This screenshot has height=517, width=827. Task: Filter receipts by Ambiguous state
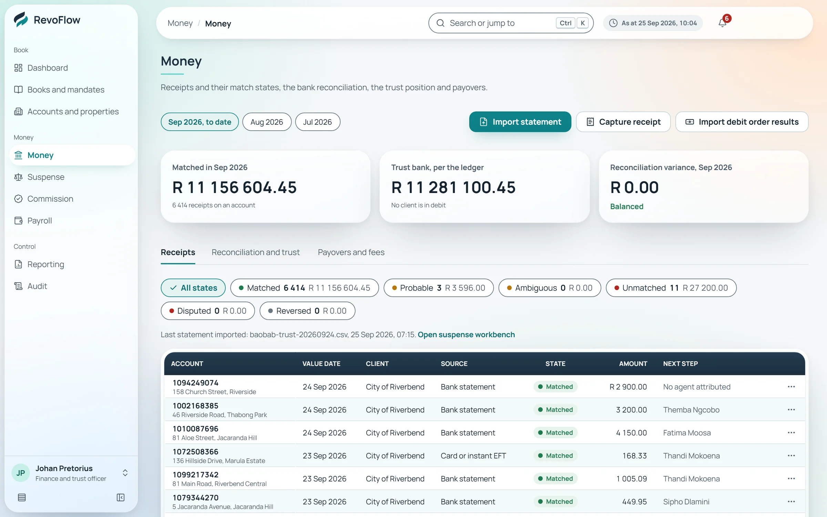[550, 288]
